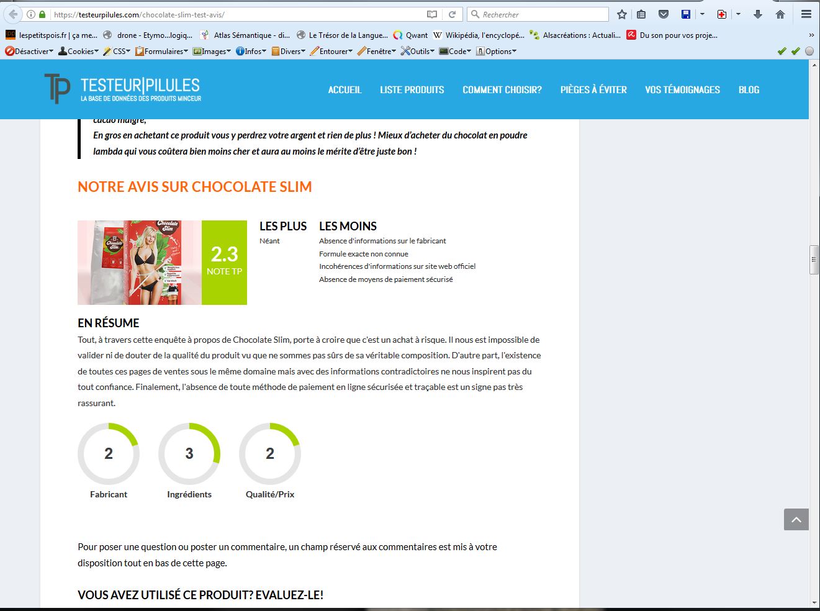Open the LISTE PRODUITS nav item
Image resolution: width=820 pixels, height=611 pixels.
[412, 90]
